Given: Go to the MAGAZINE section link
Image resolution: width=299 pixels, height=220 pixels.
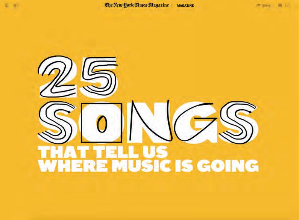Looking at the screenshot, I should [185, 6].
